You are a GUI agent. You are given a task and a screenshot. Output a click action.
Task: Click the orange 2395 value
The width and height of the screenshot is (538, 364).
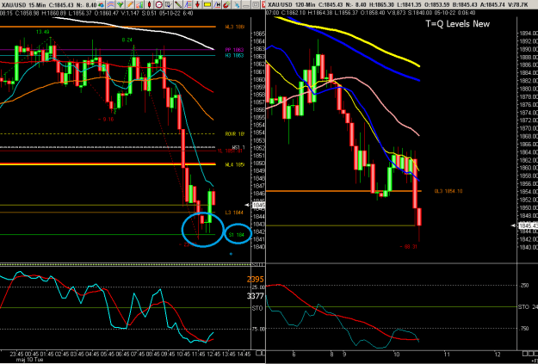point(255,280)
